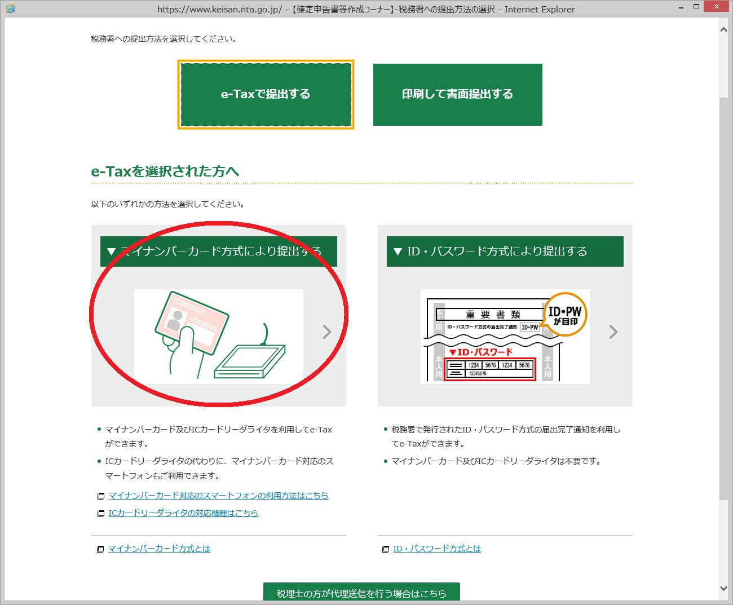Click the scrollbar down arrow

pyautogui.click(x=723, y=589)
